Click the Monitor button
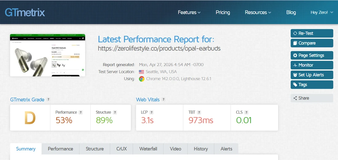Screen dimensions: 338x160 pyautogui.click(x=312, y=65)
